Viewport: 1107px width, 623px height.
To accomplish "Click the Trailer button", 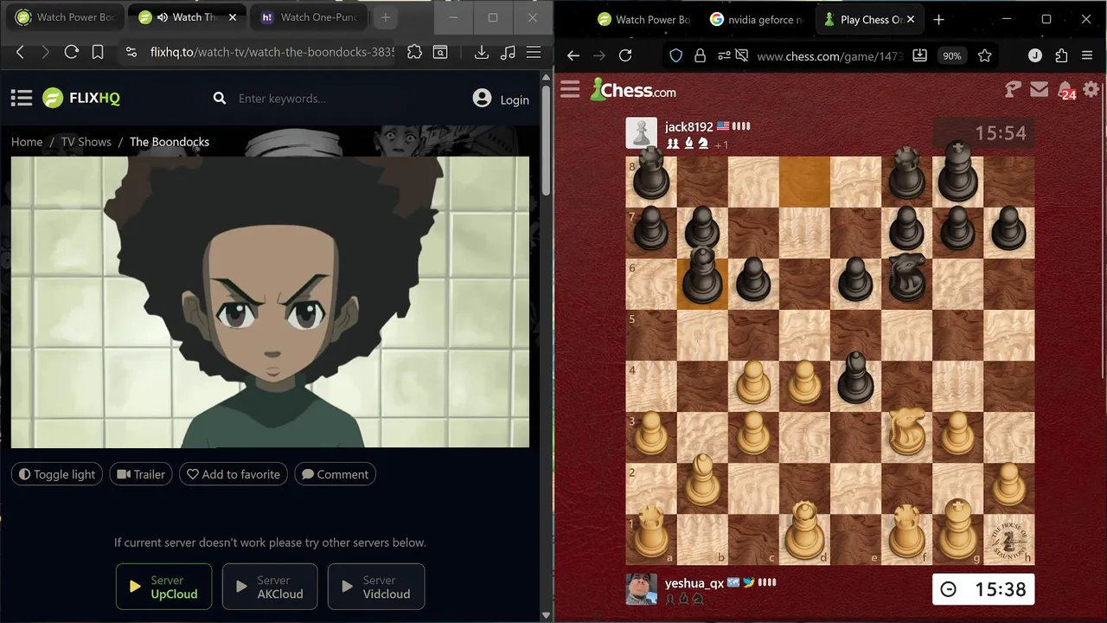I will click(141, 474).
